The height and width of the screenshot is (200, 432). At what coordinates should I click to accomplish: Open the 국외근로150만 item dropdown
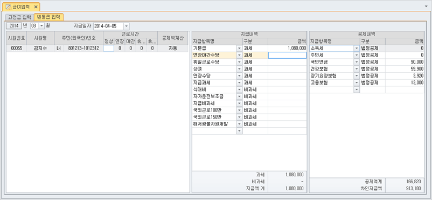click(239, 117)
